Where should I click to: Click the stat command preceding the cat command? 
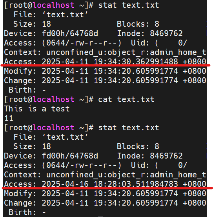click(x=129, y=5)
